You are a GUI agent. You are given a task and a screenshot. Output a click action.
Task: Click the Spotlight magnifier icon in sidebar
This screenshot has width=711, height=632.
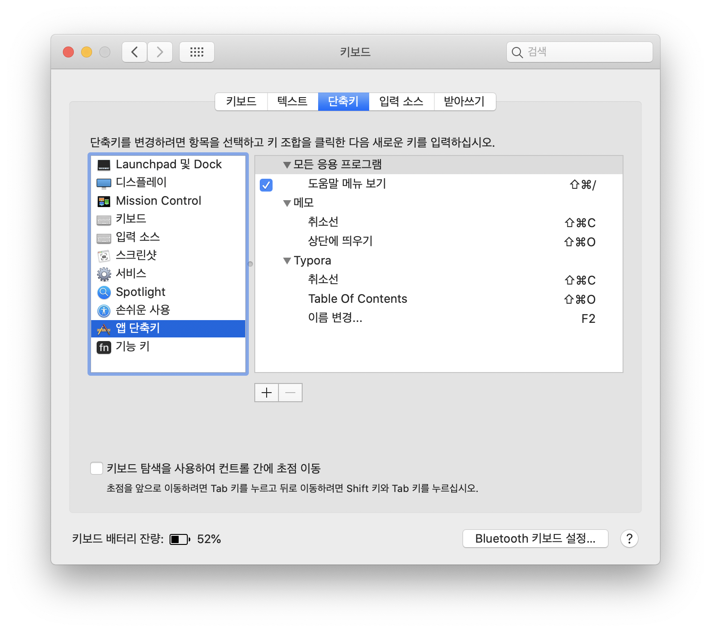[x=104, y=292]
